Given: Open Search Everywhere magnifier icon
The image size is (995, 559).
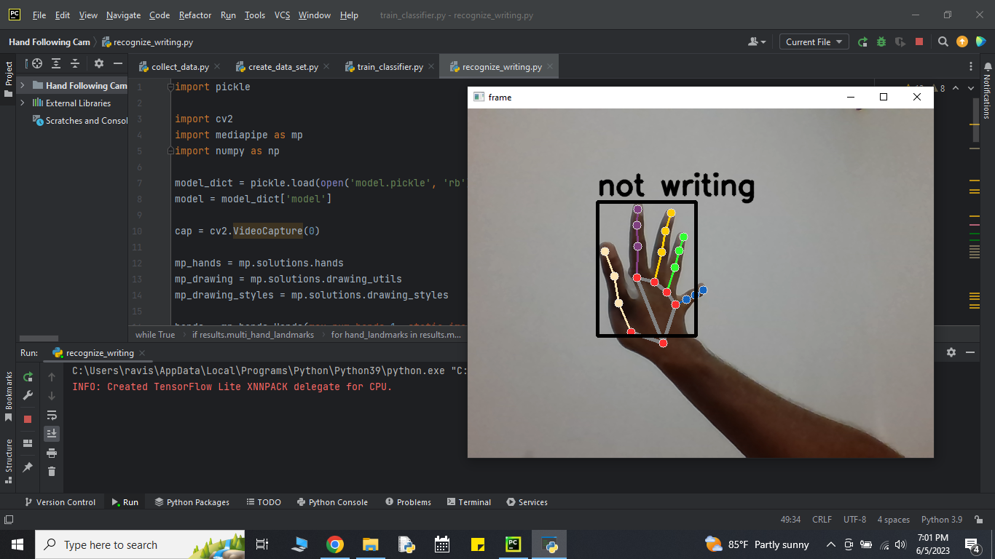Looking at the screenshot, I should coord(943,42).
